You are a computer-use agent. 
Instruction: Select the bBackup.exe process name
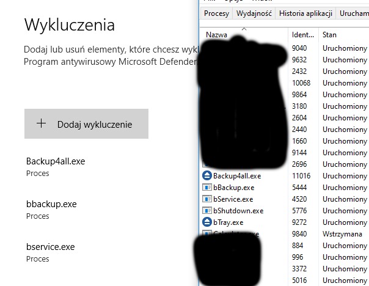pos(234,188)
